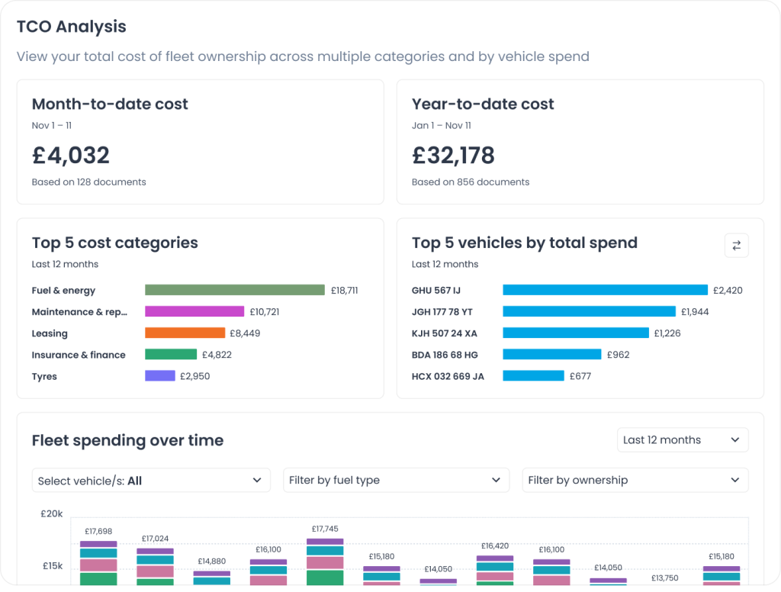Screen dimensions: 781x592
Task: Open the Filter by ownership dropdown
Action: pos(635,481)
